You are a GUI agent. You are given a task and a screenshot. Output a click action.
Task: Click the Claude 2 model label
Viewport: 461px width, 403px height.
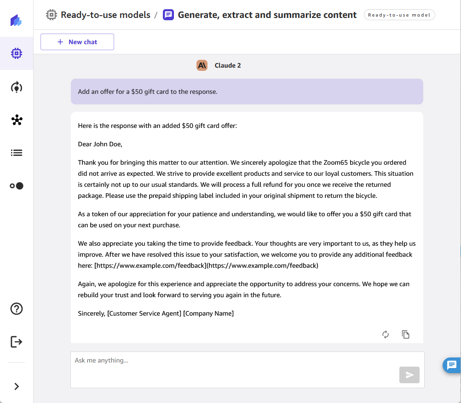[227, 65]
